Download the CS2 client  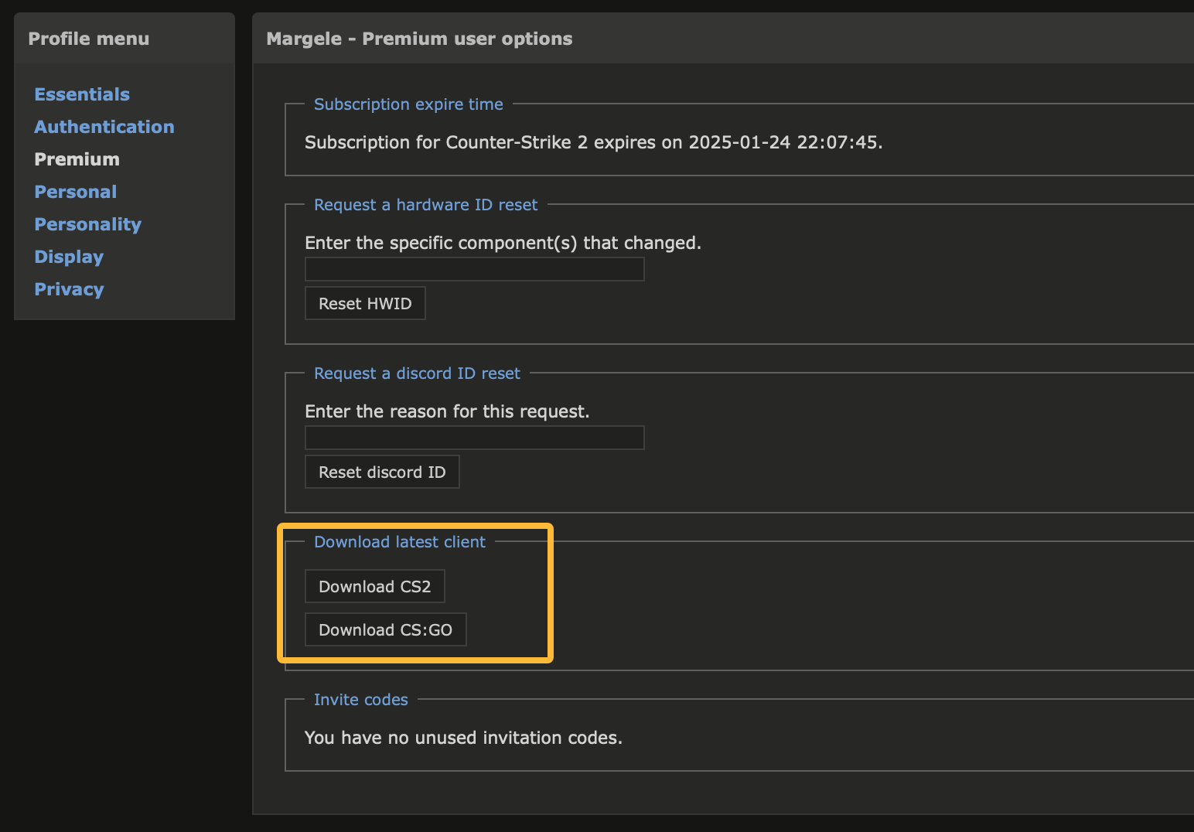click(375, 587)
